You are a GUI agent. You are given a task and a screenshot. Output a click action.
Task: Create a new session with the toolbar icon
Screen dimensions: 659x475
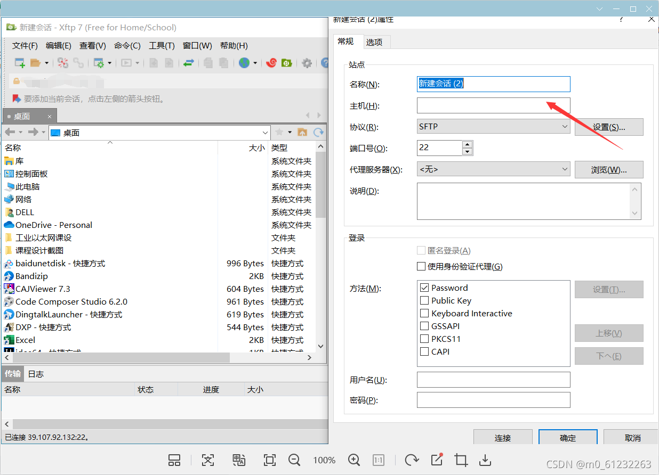pyautogui.click(x=20, y=63)
